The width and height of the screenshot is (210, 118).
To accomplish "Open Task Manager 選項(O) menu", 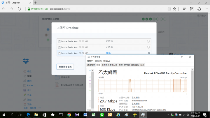I will 98,61.
